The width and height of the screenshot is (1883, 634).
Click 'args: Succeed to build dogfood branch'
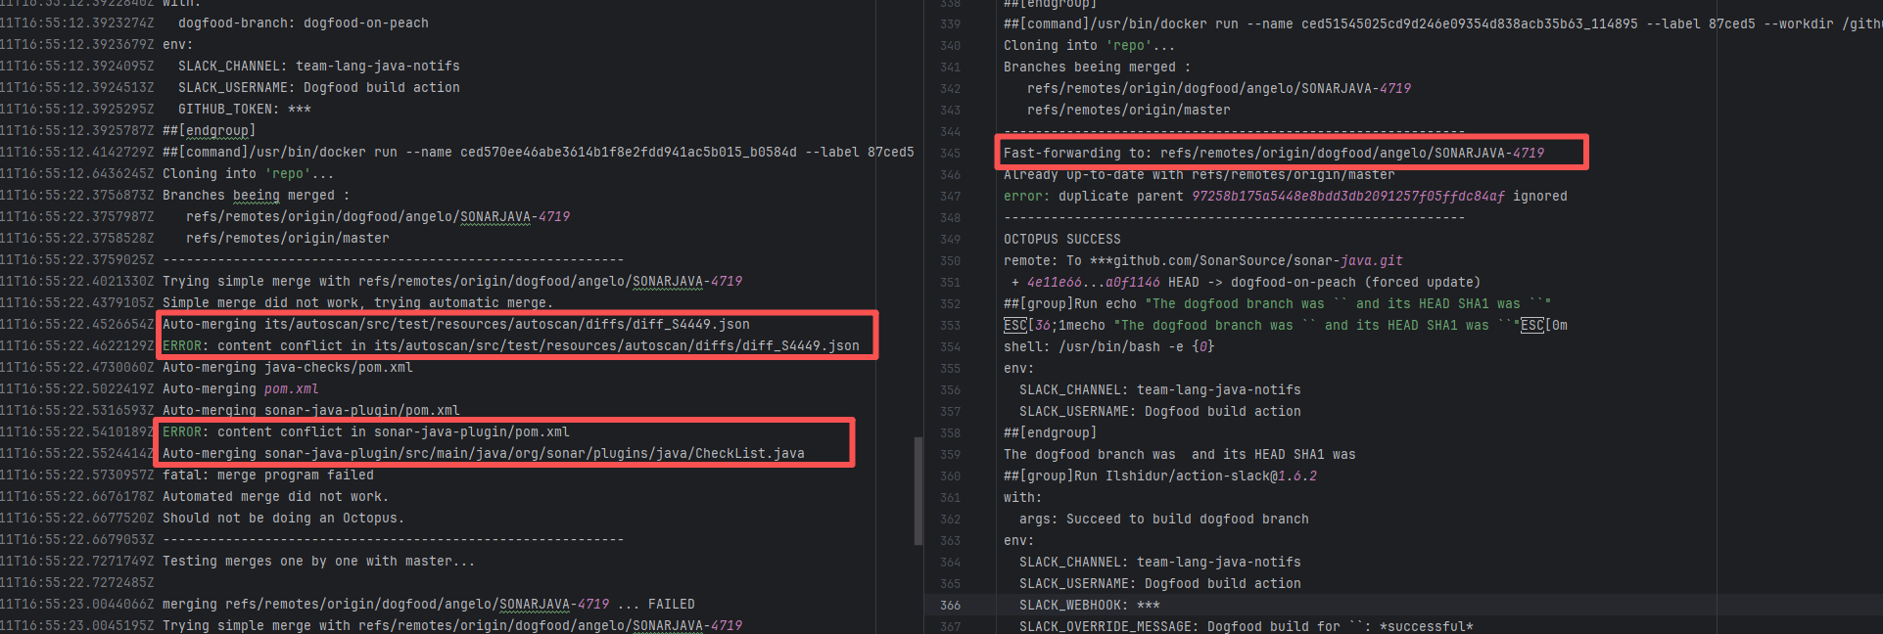point(1163,520)
